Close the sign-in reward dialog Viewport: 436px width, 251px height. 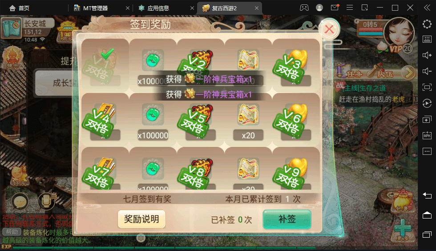[x=329, y=29]
